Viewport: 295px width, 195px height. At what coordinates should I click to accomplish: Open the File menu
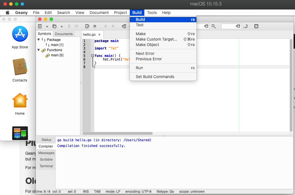[x=36, y=13]
